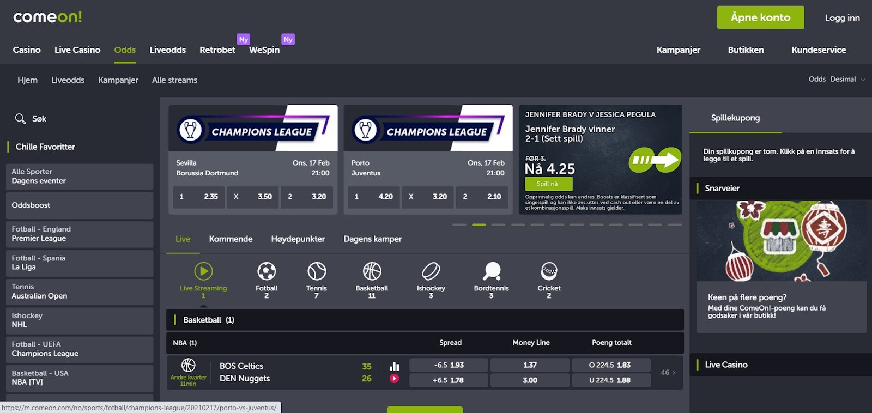The width and height of the screenshot is (872, 413).
Task: Select the Cricket sport icon
Action: [549, 271]
